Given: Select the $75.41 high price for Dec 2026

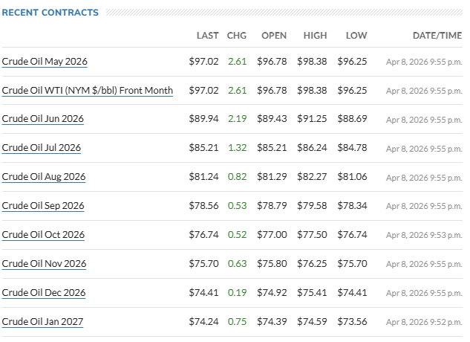Looking at the screenshot, I should pos(312,292).
